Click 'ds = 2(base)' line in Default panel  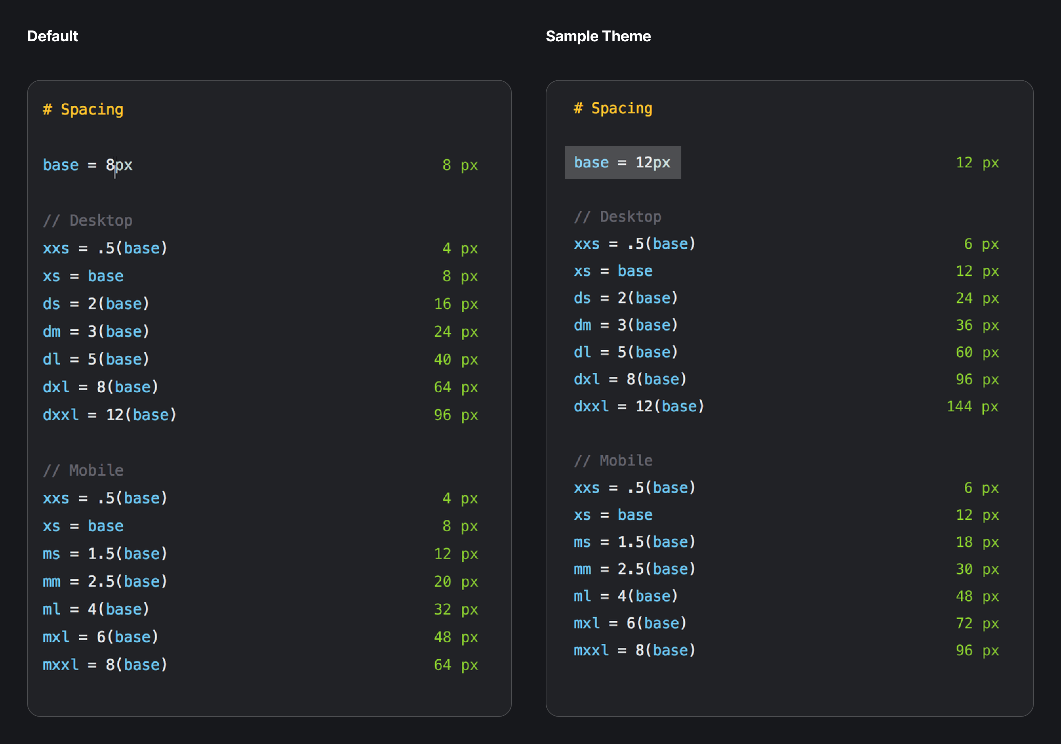[x=96, y=304]
